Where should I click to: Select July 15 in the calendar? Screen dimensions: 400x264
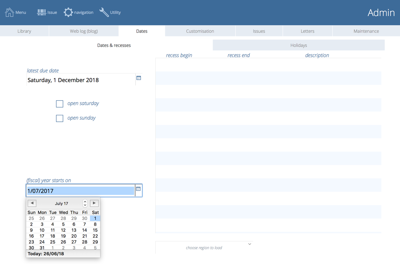tap(95, 230)
